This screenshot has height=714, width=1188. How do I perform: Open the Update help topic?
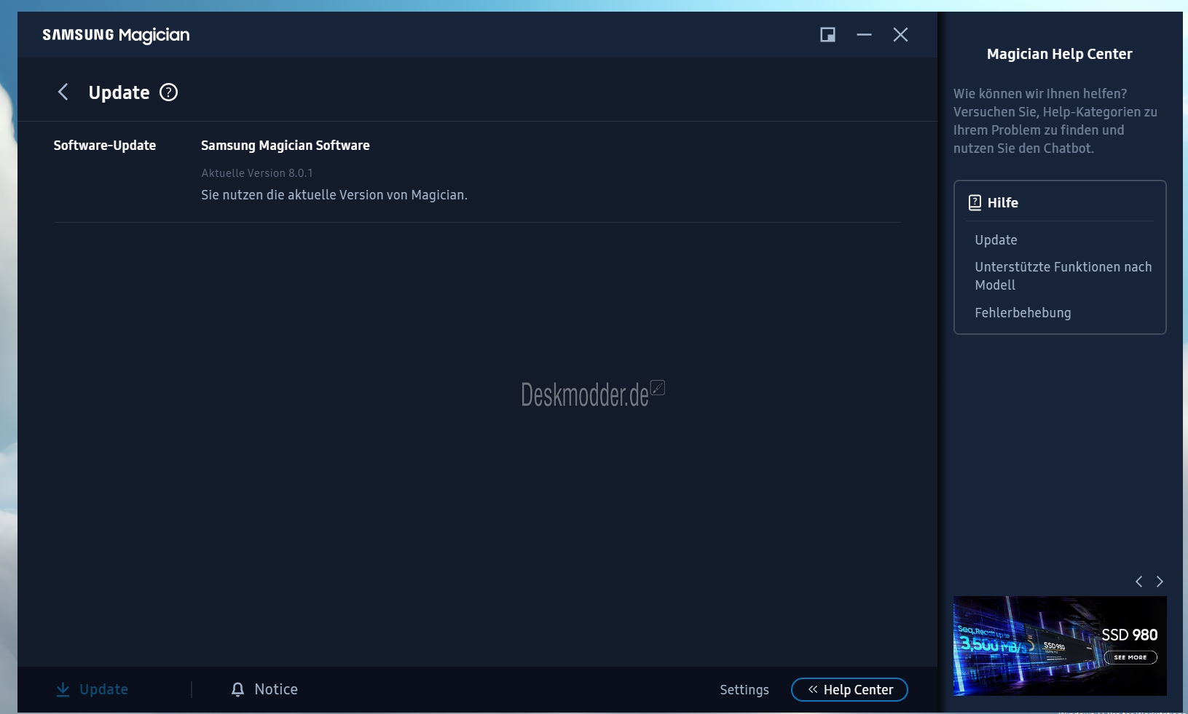996,240
